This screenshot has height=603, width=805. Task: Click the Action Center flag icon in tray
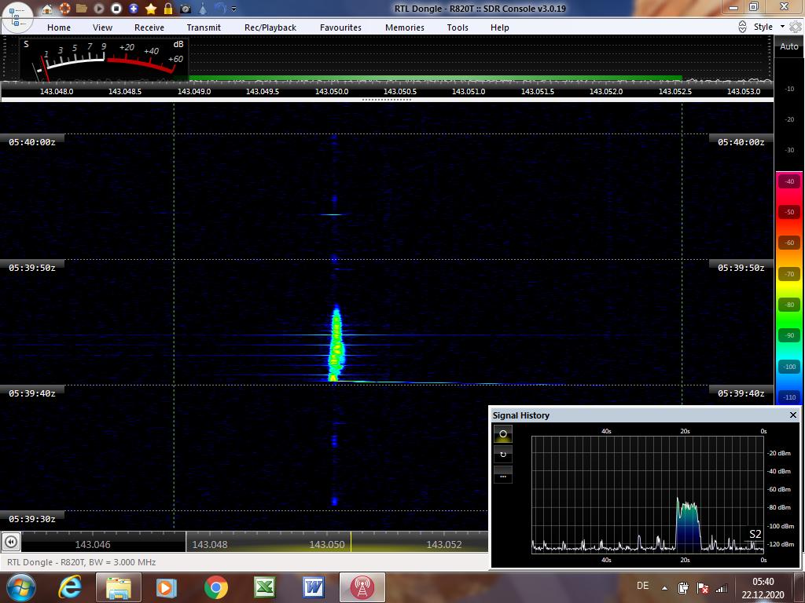pyautogui.click(x=703, y=588)
